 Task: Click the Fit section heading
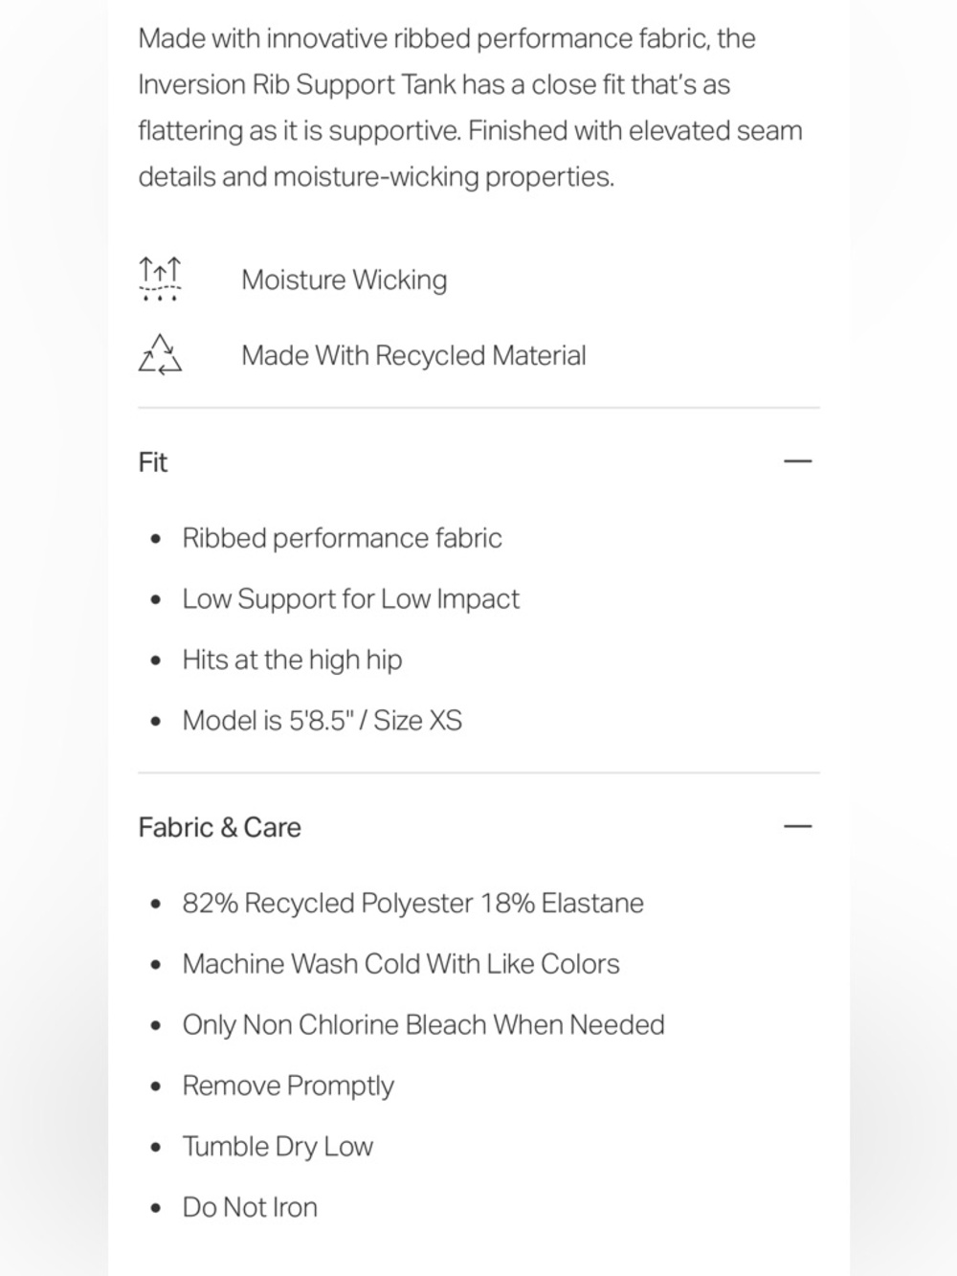point(153,462)
